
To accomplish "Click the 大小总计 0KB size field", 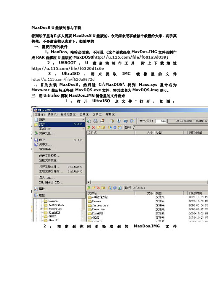I will pyautogui.click(x=161, y=121).
